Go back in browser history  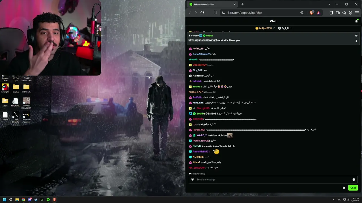[190, 13]
